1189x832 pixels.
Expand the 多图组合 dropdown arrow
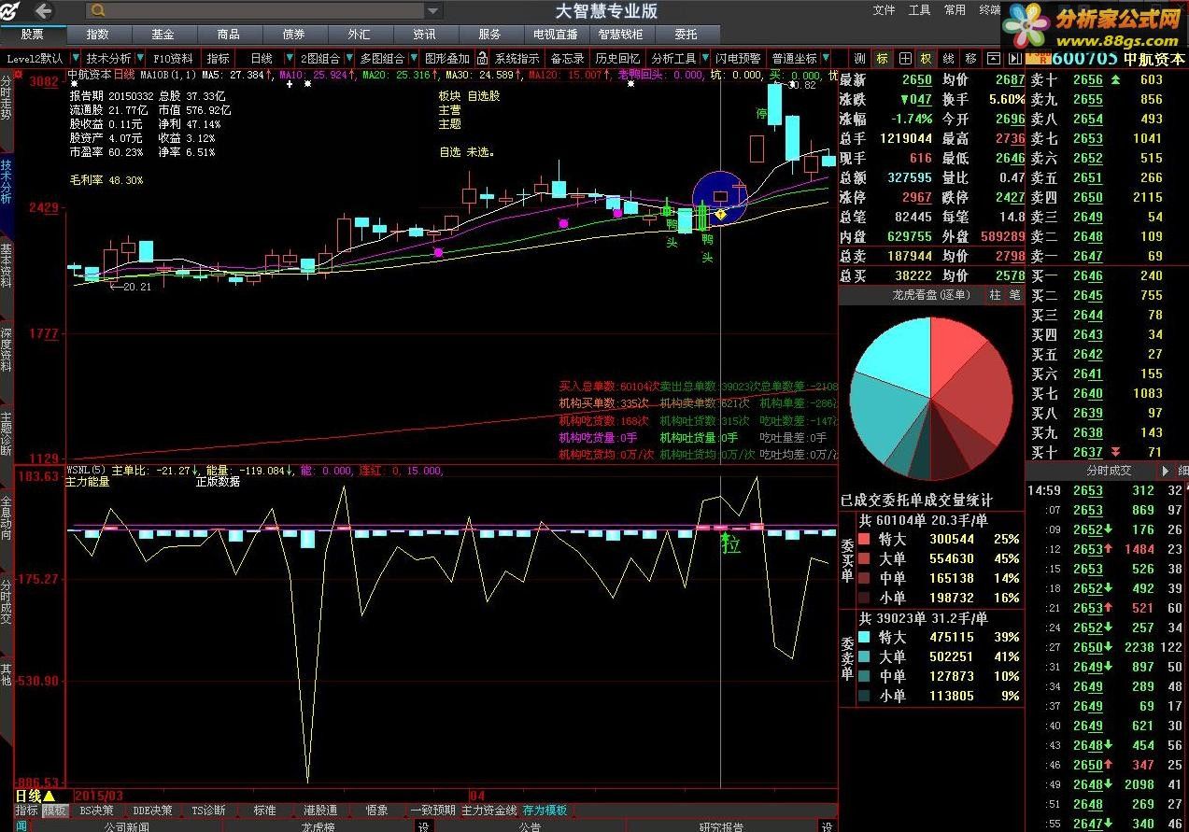pos(412,58)
